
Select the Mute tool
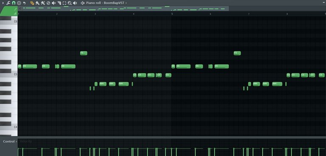[53, 3]
